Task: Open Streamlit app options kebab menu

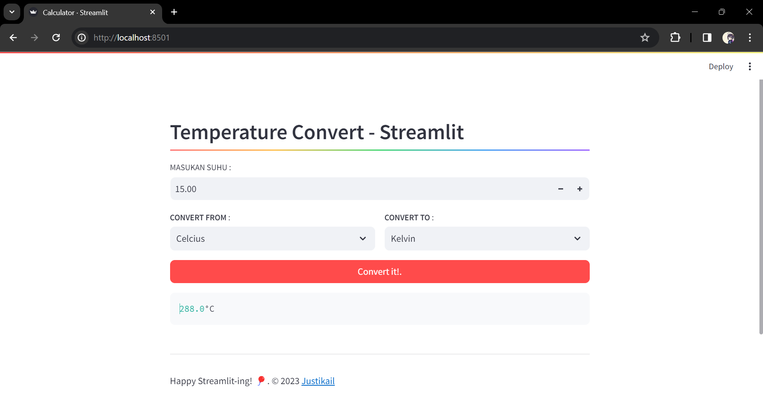Action: pyautogui.click(x=750, y=66)
